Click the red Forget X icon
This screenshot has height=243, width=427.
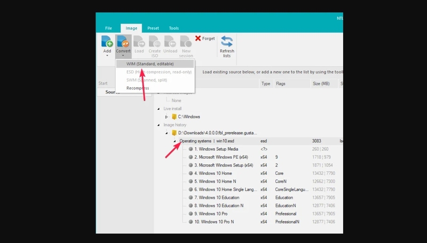[x=198, y=38]
